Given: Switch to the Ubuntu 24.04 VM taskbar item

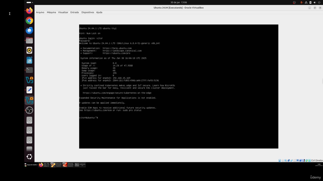Looking at the screenshot, I should (56, 165).
